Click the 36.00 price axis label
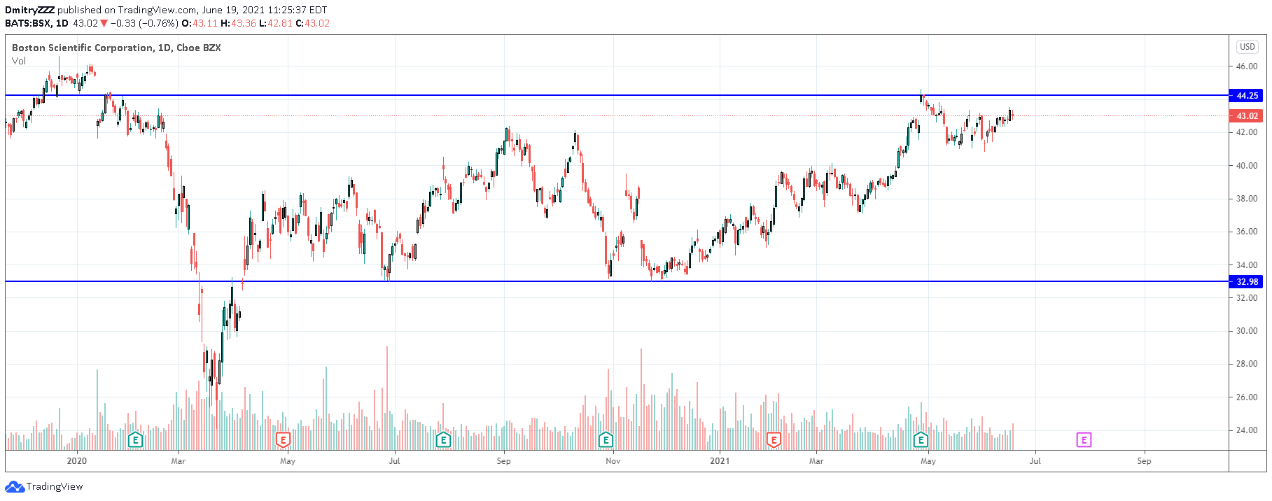The height and width of the screenshot is (501, 1272). (1247, 232)
